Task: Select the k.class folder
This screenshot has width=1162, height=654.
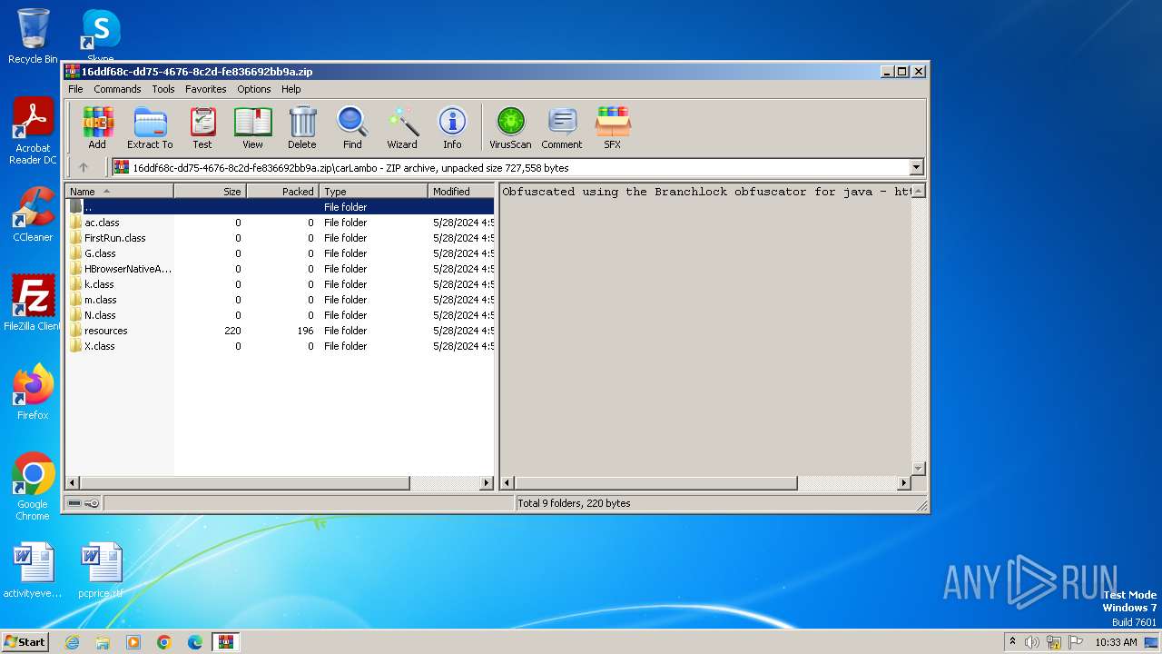Action: (281, 284)
